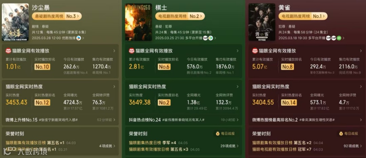Screen dimensions: 366x158
Task: Open 沙尘暴 悬疑剧热度周榜 No.3 badge
Action: [x=57, y=16]
